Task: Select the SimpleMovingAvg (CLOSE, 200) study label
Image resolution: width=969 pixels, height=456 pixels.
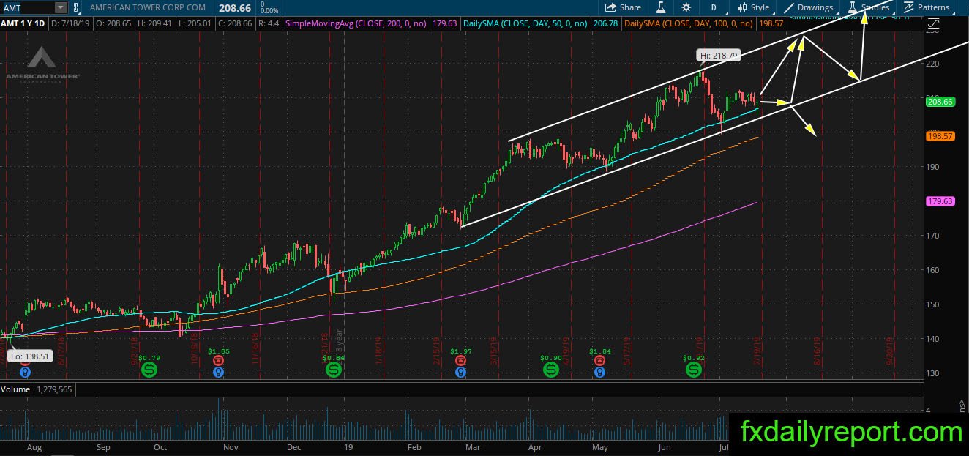Action: tap(357, 23)
